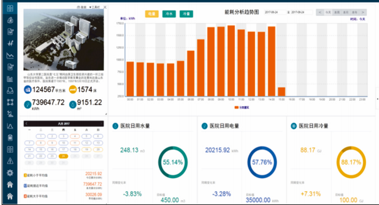Click the collapse arrow at right screen edge
Image resolution: width=379 pixels, height=205 pixels.
(x=377, y=99)
